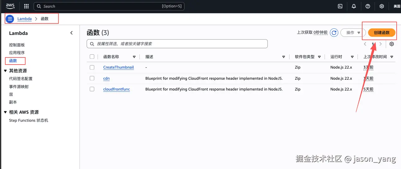The width and height of the screenshot is (401, 169).
Task: Open 副本 in the sidebar
Action: [13, 102]
